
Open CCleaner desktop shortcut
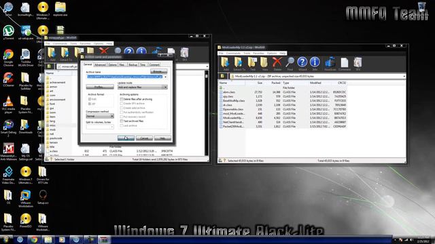tap(8, 80)
